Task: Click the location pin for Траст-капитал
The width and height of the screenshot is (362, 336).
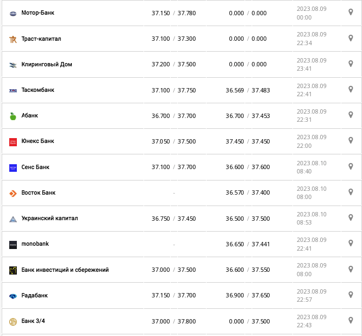Action: click(x=351, y=38)
